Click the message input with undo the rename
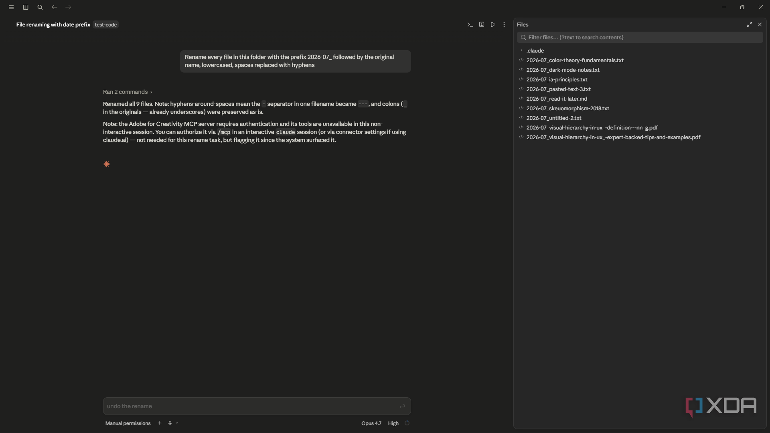This screenshot has width=770, height=433. (x=257, y=406)
